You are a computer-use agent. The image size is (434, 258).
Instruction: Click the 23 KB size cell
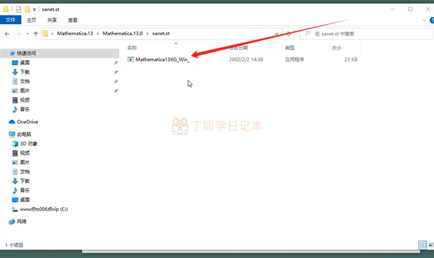(x=350, y=59)
